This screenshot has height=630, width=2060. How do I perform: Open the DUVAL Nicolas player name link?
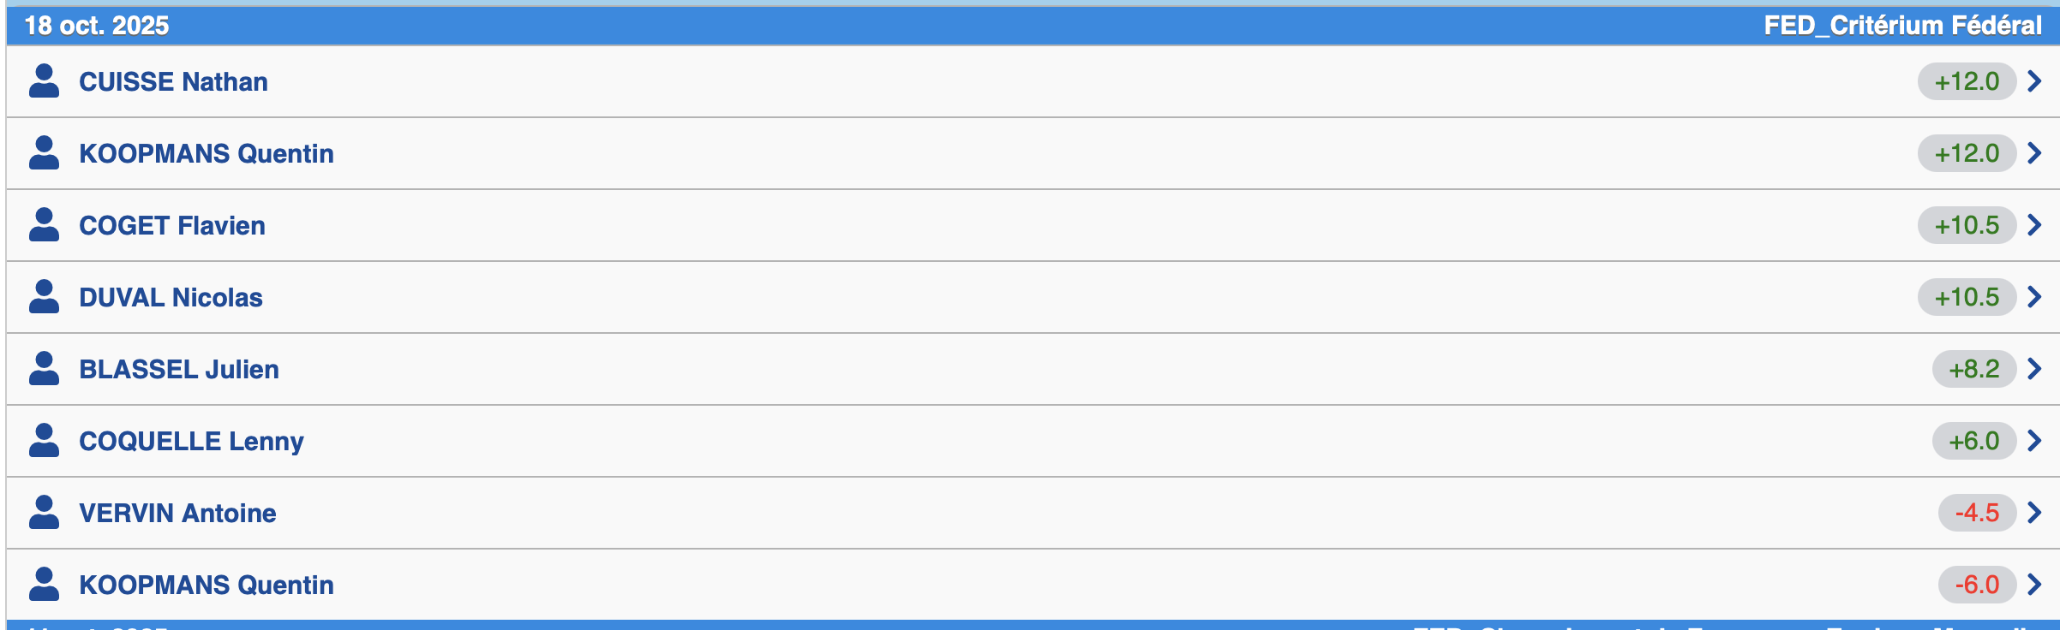(x=171, y=297)
